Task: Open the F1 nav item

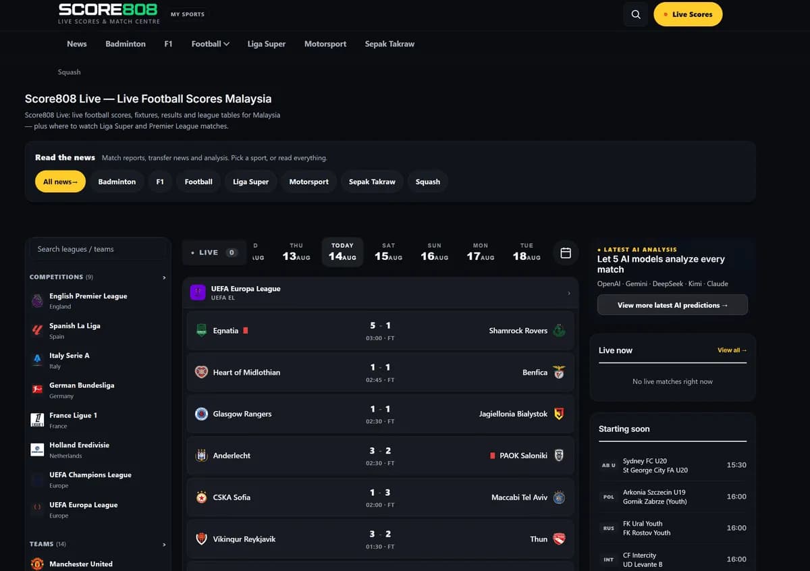Action: pyautogui.click(x=169, y=44)
